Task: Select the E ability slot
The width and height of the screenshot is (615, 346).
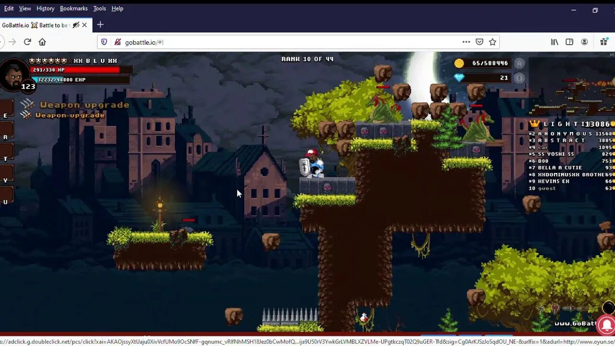Action: pos(6,109)
